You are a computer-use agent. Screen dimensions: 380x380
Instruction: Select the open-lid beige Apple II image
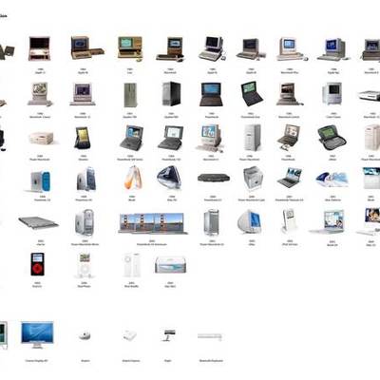(40, 48)
